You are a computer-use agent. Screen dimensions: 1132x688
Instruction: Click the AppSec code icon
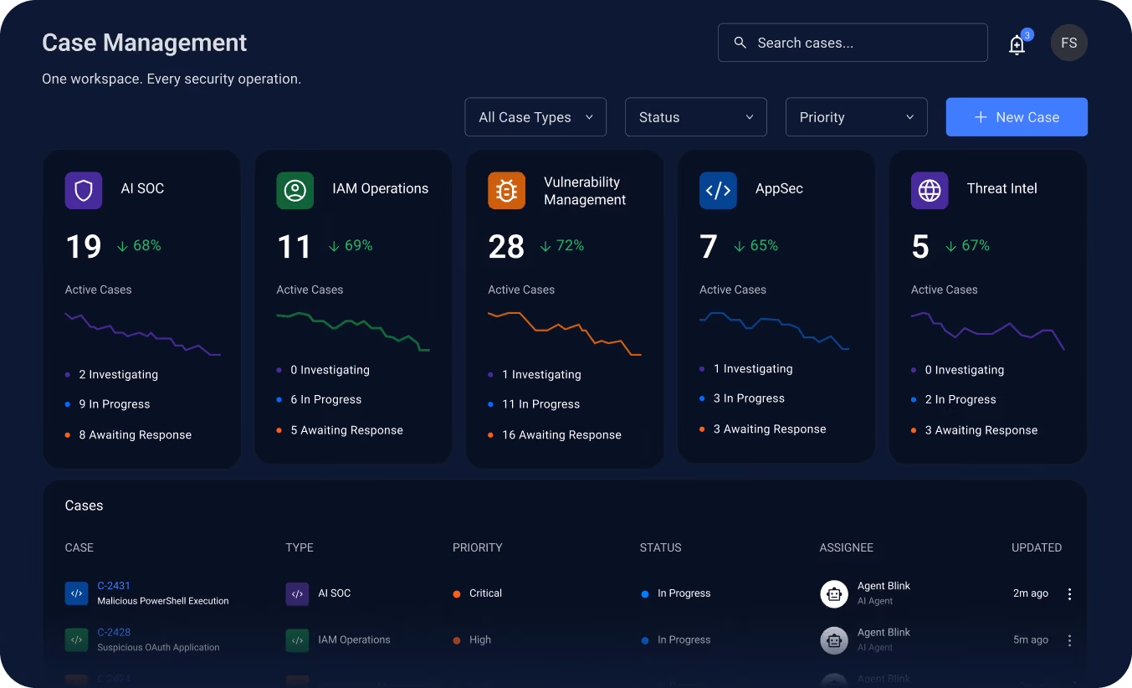[718, 191]
